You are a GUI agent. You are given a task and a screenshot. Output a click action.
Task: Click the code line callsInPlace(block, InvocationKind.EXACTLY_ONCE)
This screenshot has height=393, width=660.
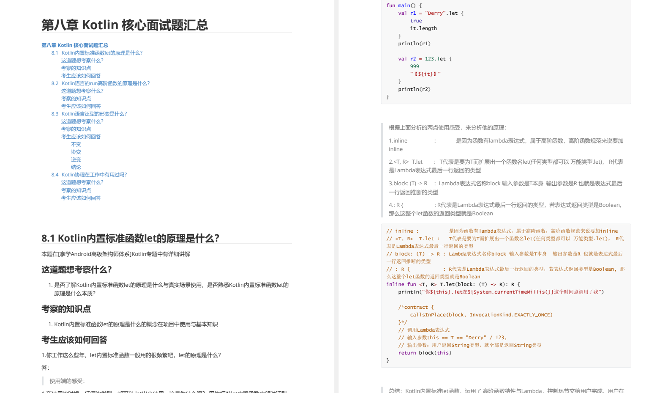click(481, 315)
